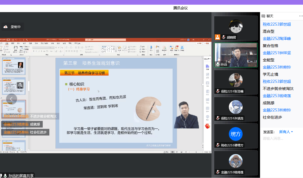The height and width of the screenshot is (178, 303).
Task: Switch to the 开始 ribbon tab
Action: [x=7, y=43]
